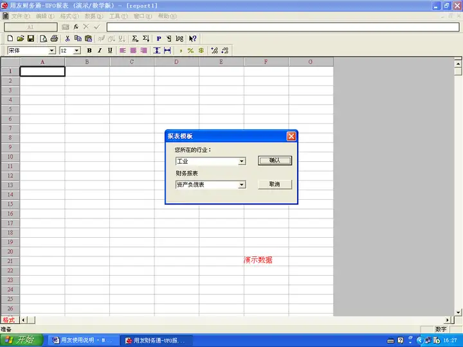The image size is (463, 347).
Task: Click the context help arrow-question icon
Action: (193, 39)
